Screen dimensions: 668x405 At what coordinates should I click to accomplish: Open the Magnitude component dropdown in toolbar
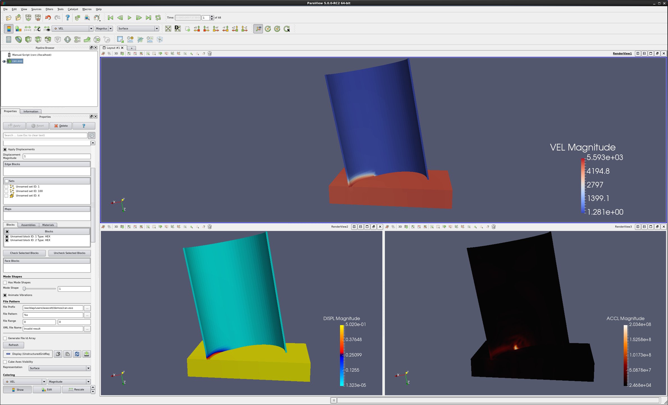104,29
